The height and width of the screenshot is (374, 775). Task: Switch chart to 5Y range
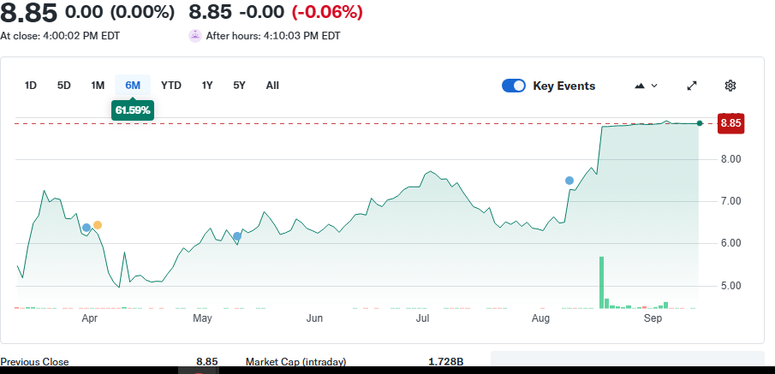coord(240,85)
